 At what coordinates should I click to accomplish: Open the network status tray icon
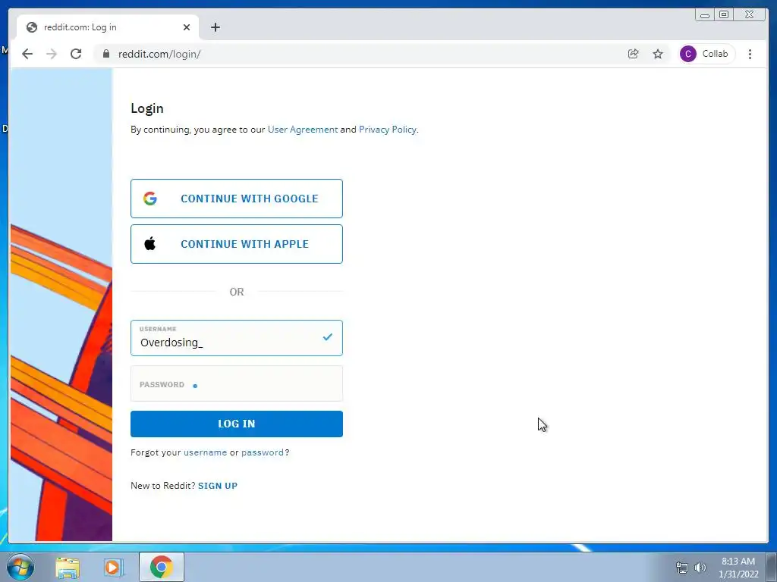pos(682,568)
